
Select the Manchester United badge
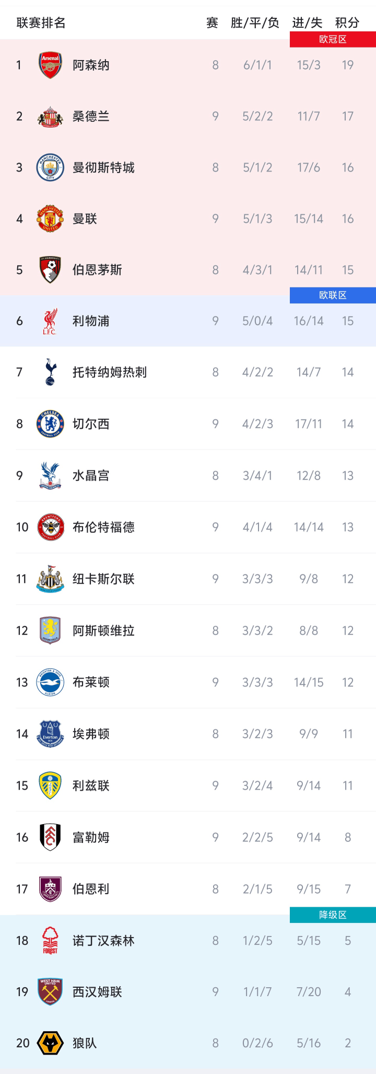point(50,219)
